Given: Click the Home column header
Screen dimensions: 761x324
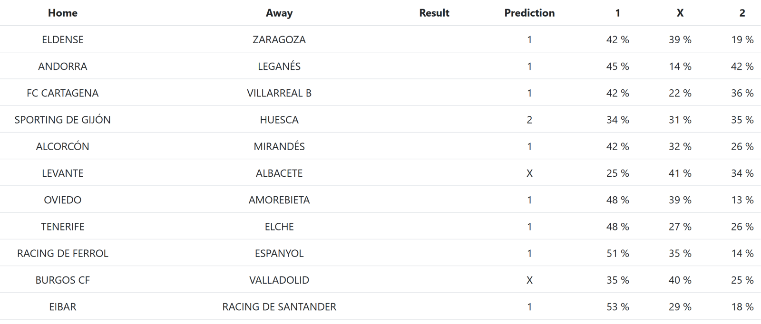Looking at the screenshot, I should [62, 13].
